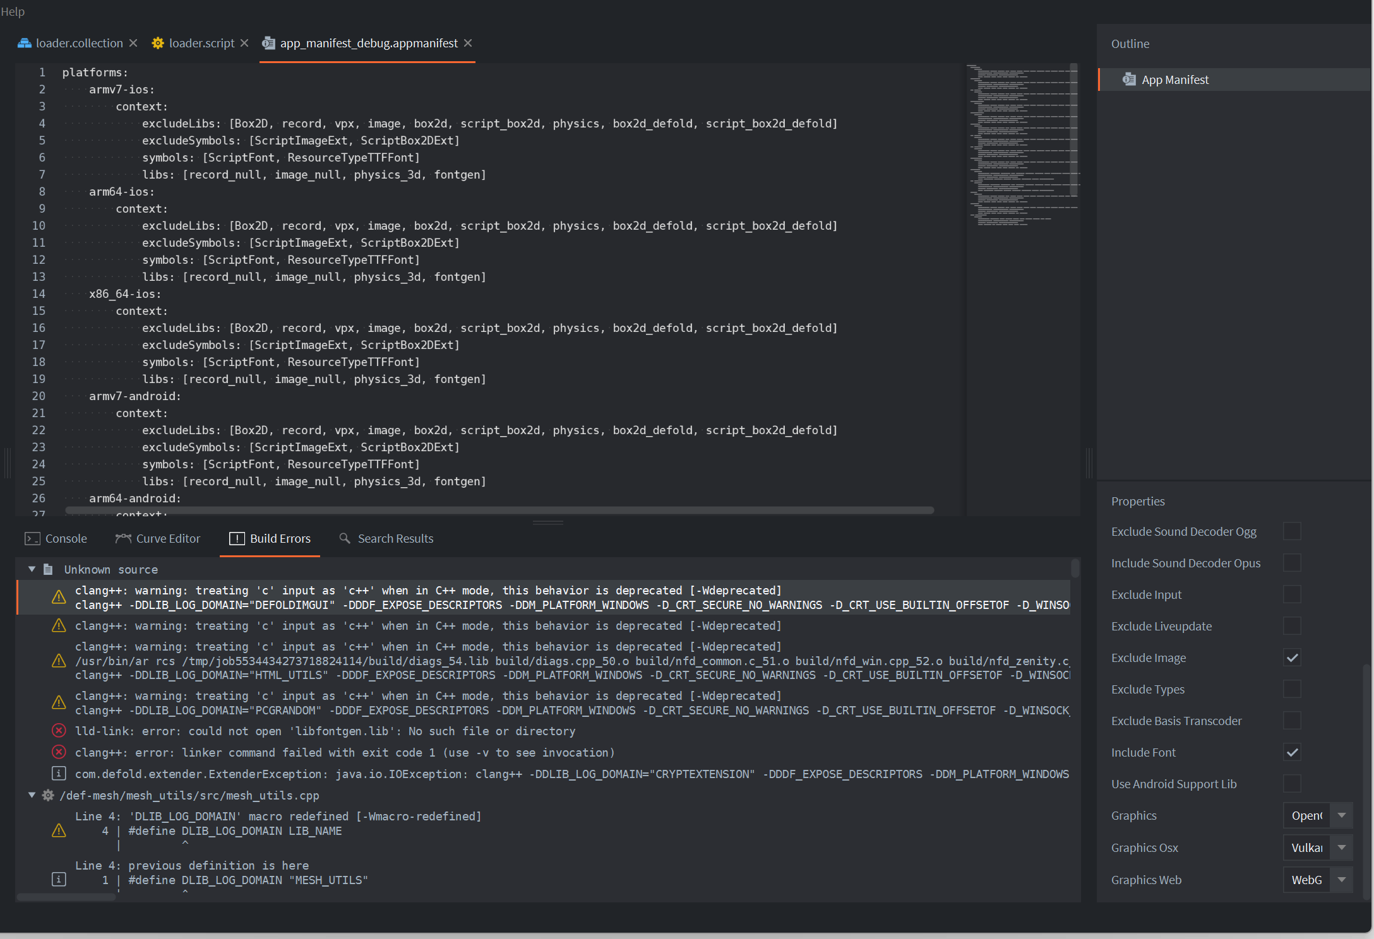This screenshot has width=1374, height=939.
Task: Select the app_manifest_debug.appmanifest tab
Action: coord(369,43)
